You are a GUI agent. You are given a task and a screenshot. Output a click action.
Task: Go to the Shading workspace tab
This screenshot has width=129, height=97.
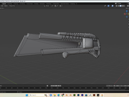pos(36,4)
